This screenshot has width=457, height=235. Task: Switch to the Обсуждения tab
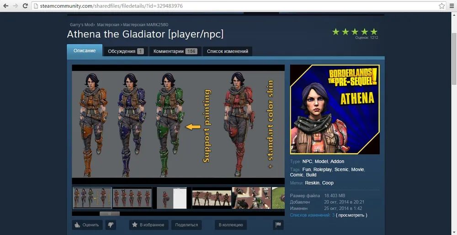click(125, 51)
